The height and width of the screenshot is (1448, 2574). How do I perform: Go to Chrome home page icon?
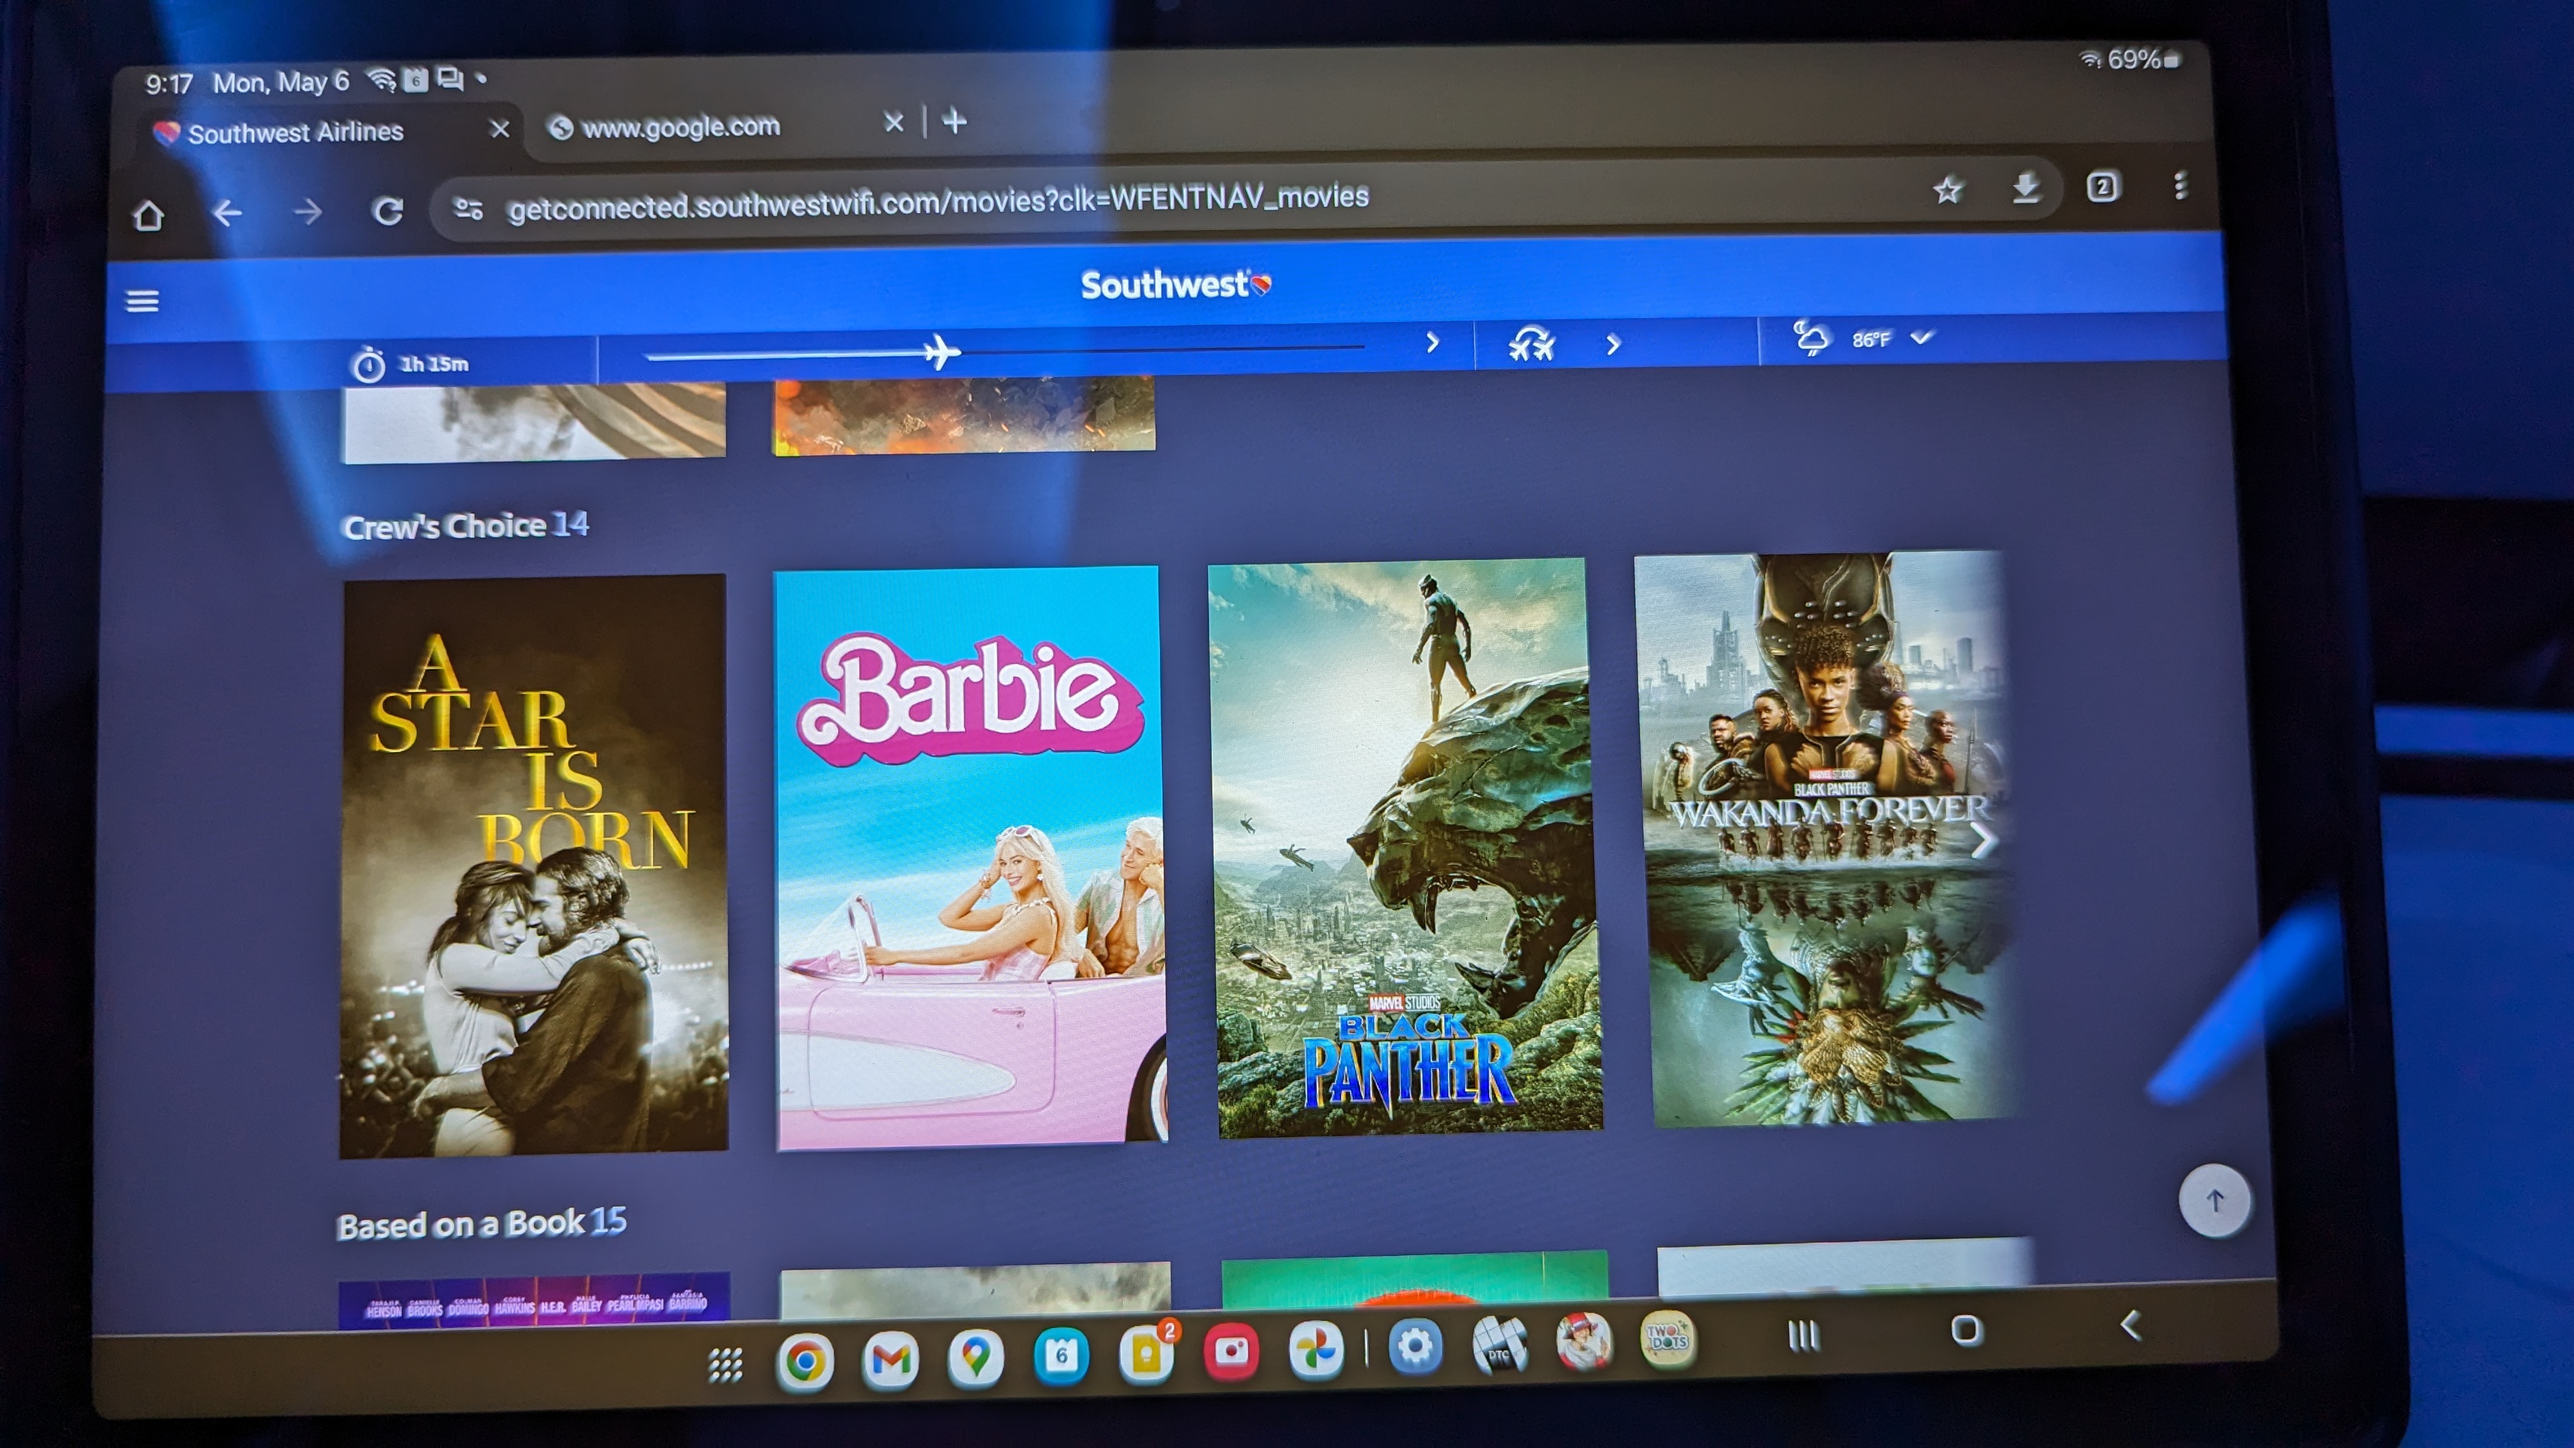click(x=149, y=215)
